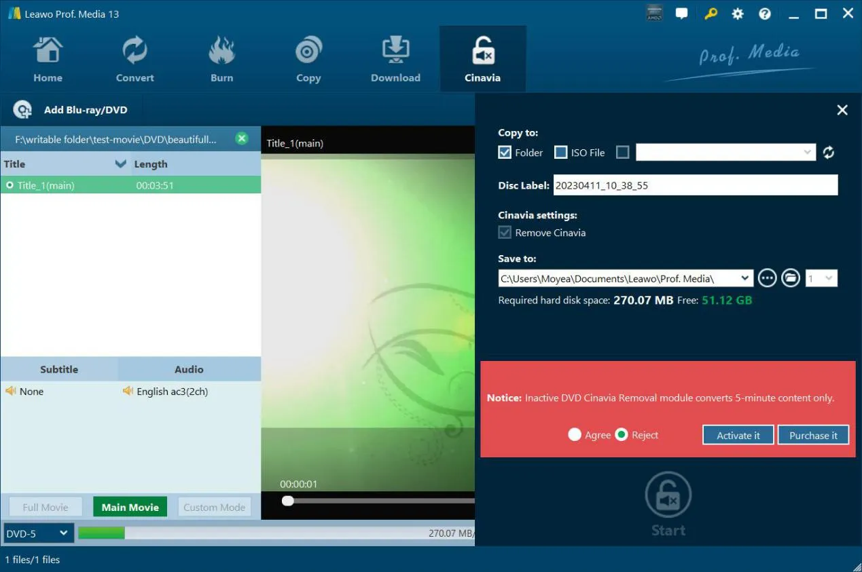862x572 pixels.
Task: Open the Download module icon
Action: (x=395, y=52)
